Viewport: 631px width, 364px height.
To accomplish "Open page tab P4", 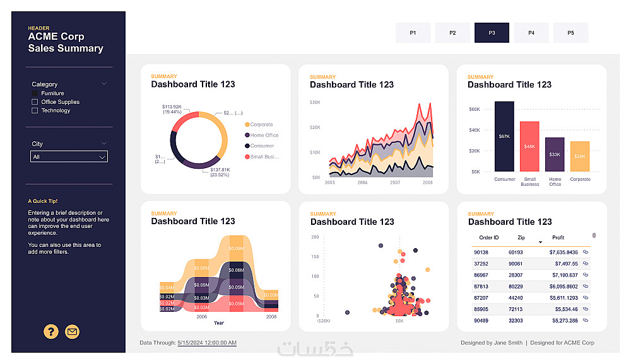I will click(x=531, y=33).
